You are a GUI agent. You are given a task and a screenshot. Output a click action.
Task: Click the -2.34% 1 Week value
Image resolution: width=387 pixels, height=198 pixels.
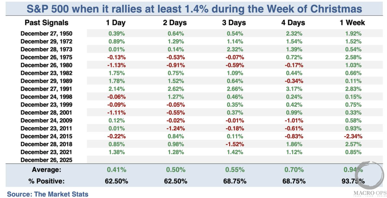pyautogui.click(x=353, y=136)
